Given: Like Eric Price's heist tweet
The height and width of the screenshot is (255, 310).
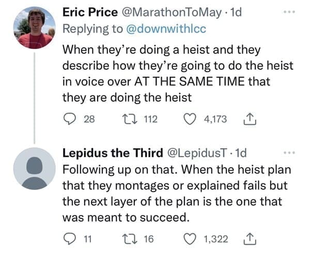Looking at the screenshot, I should (x=190, y=119).
